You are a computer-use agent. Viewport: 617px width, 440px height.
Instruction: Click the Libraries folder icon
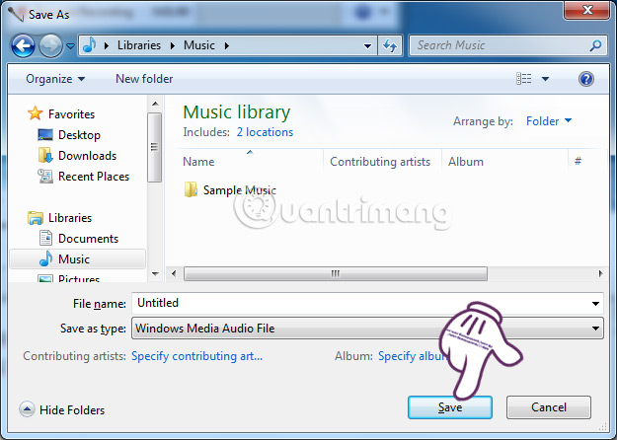click(35, 217)
